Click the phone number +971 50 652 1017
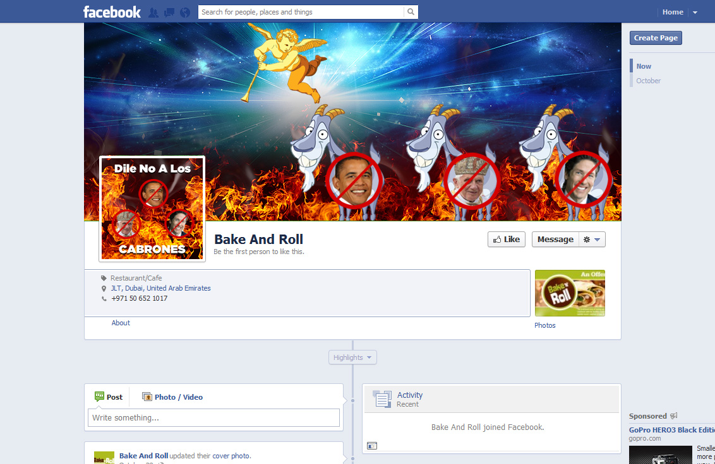Viewport: 715px width, 464px height. [140, 298]
